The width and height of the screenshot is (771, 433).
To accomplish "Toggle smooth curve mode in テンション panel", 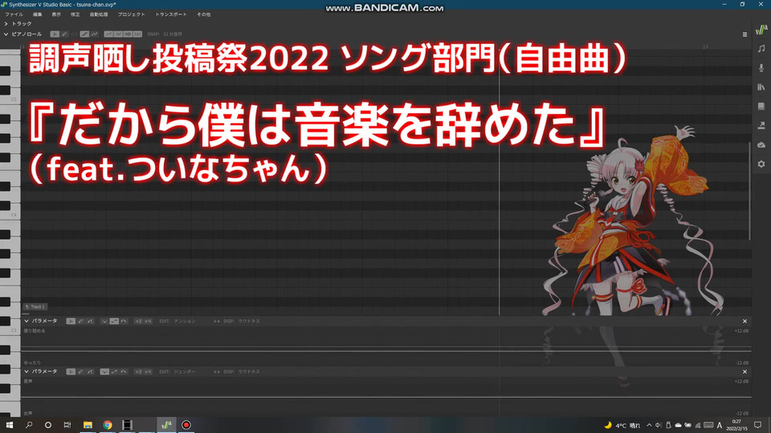I will 124,321.
